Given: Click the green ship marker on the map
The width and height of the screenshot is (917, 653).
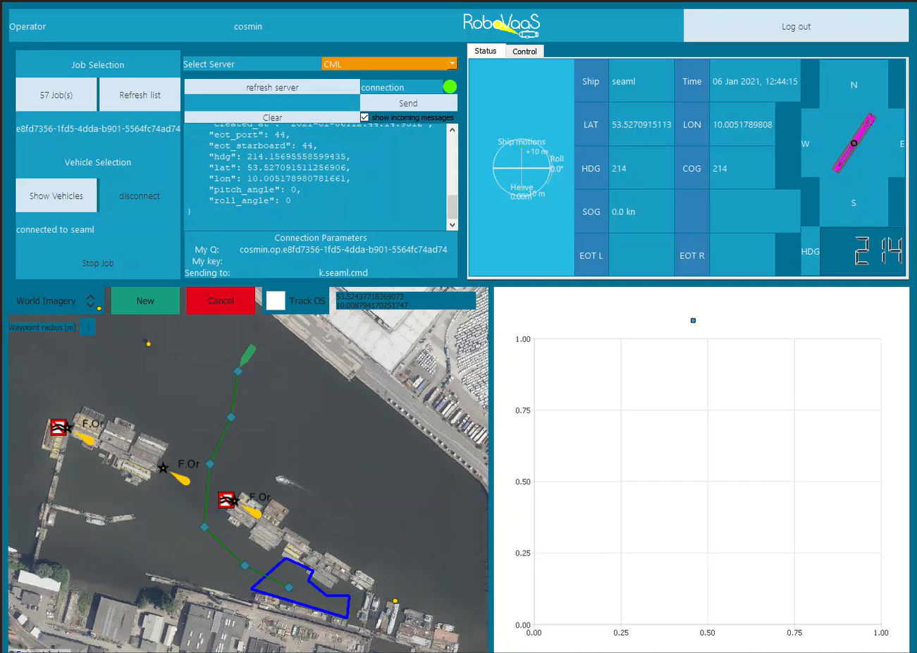Looking at the screenshot, I should (x=247, y=355).
